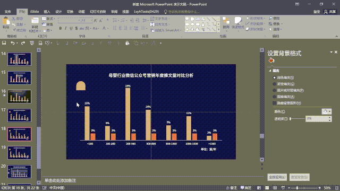Apply text shadow with the S icon

click(x=76, y=28)
